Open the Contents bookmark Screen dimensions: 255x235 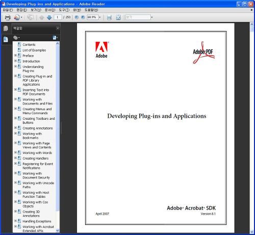(x=29, y=44)
